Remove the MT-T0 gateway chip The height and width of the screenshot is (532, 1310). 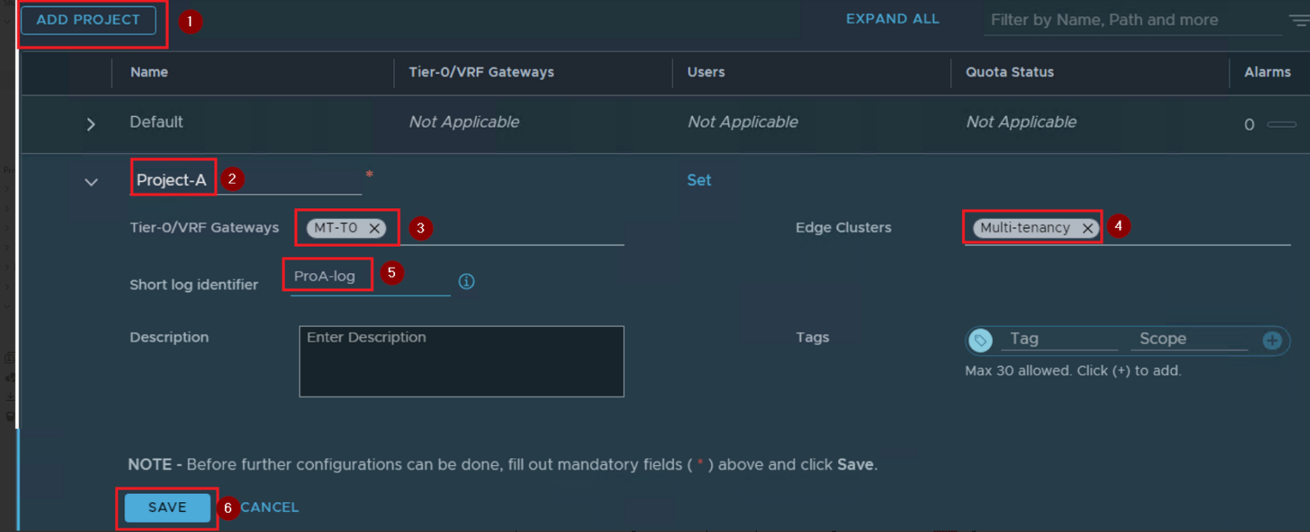pyautogui.click(x=375, y=228)
